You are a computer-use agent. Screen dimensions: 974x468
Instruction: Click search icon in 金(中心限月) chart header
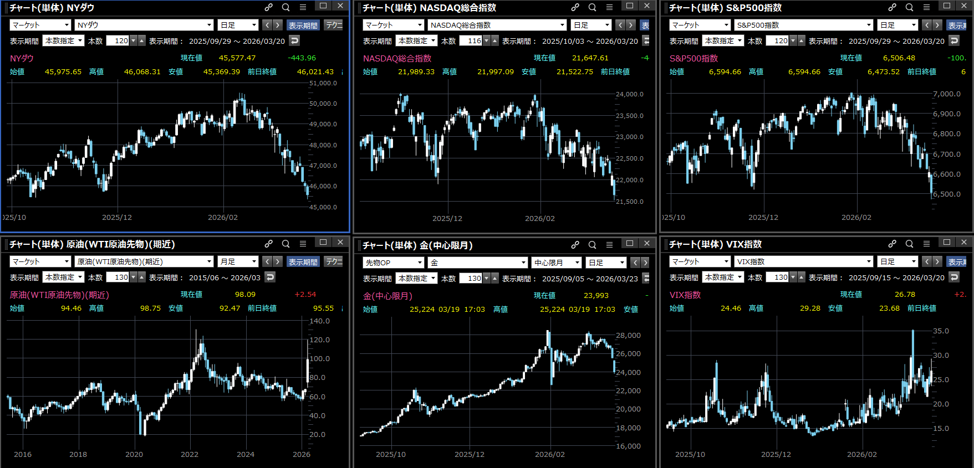click(x=592, y=245)
